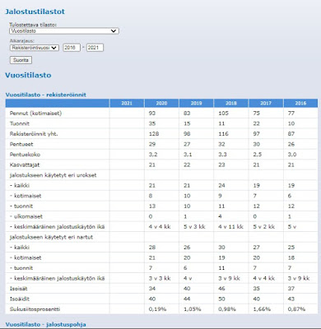Click Pentuekoko value 3,2
Viewport: 321px width, 329px height.
point(153,155)
